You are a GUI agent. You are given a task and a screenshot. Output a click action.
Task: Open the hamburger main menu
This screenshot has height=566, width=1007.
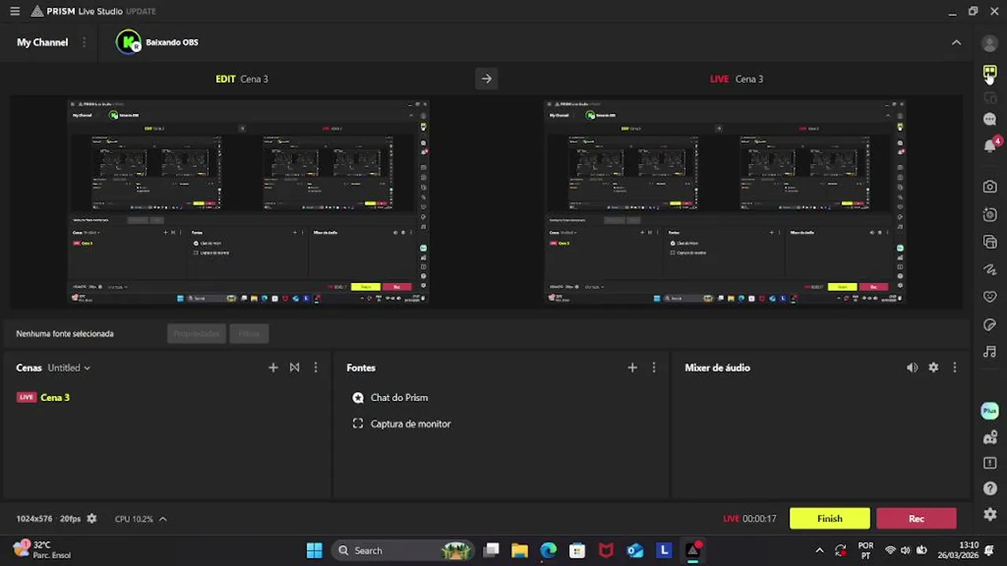(x=15, y=11)
